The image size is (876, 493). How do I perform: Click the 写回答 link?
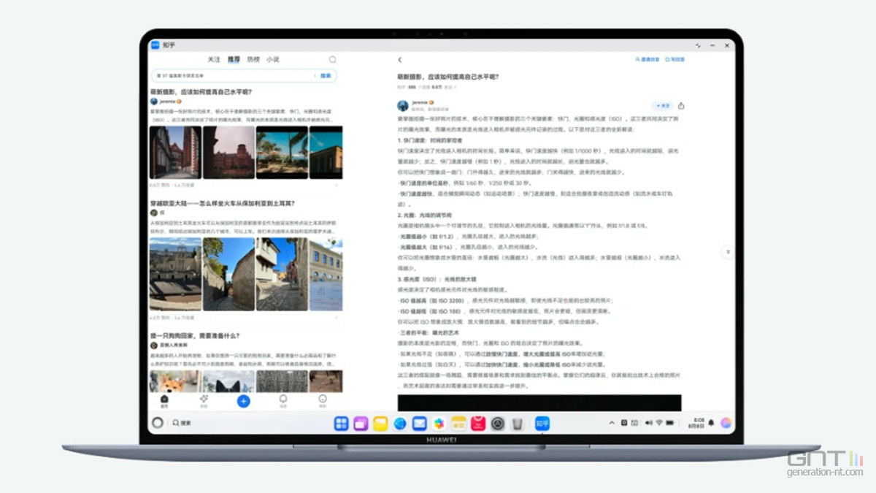pyautogui.click(x=675, y=60)
